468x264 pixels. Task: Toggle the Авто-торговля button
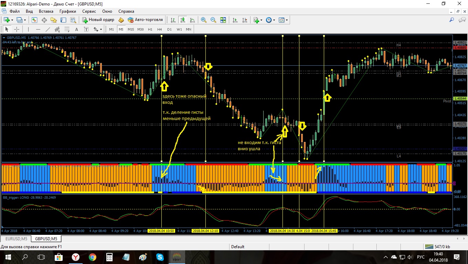tap(145, 20)
